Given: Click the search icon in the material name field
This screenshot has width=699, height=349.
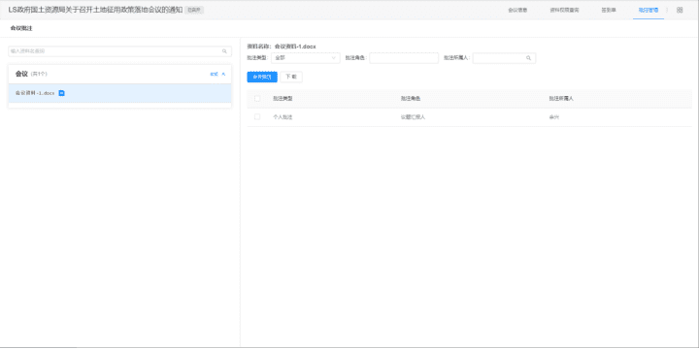Looking at the screenshot, I should coord(224,51).
